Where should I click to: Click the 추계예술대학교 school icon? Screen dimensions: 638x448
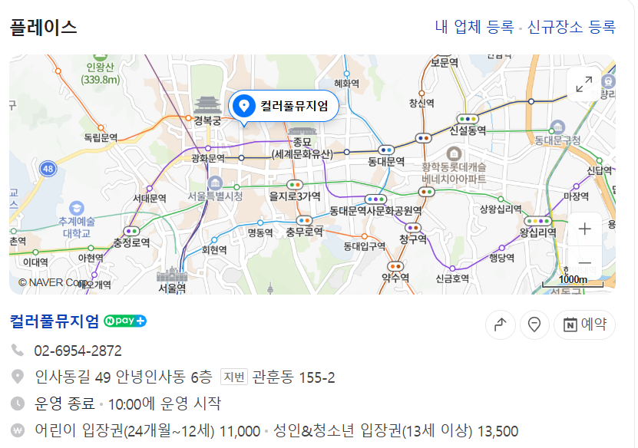pos(77,208)
